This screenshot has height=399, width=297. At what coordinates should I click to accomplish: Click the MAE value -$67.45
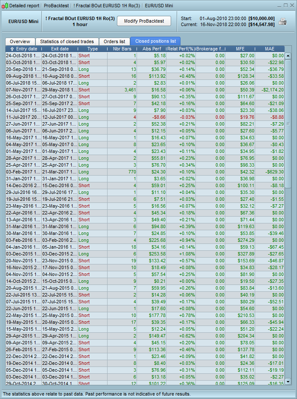[277, 247]
